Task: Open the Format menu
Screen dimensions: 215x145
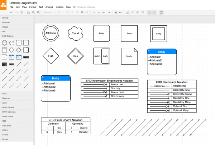Action: coord(33,7)
